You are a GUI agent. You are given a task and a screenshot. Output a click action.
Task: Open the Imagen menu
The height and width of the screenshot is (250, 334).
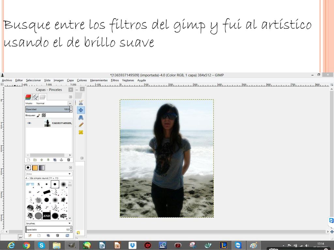point(59,80)
